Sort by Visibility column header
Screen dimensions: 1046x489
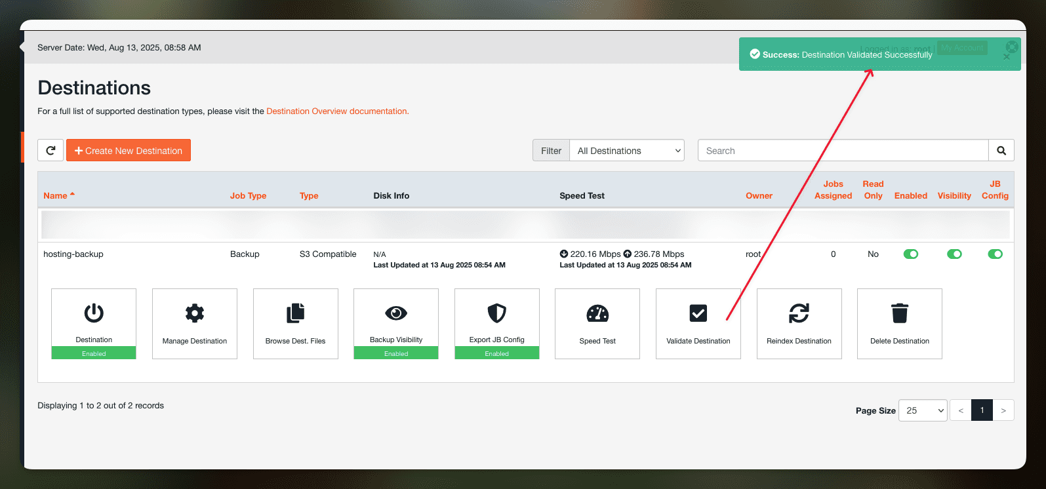[x=954, y=195]
